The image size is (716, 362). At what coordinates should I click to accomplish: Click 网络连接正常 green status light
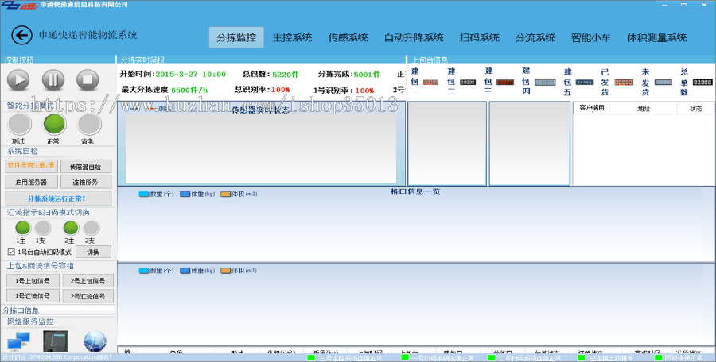[659, 358]
